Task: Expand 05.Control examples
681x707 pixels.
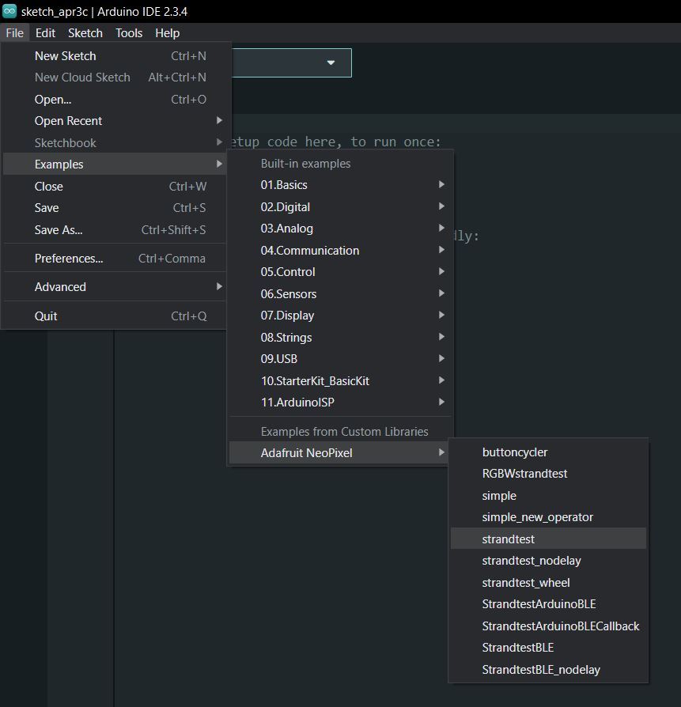Action: pyautogui.click(x=340, y=272)
